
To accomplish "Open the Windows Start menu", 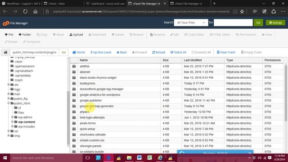I will pos(5,158).
